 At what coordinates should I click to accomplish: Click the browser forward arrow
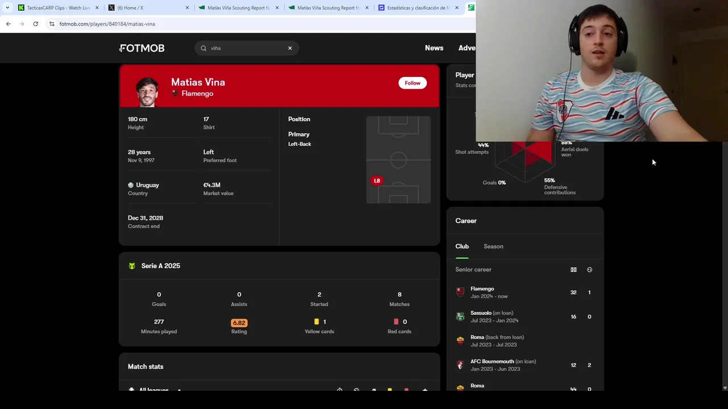pos(22,24)
